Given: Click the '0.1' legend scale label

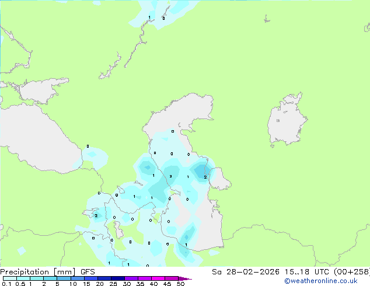Looking at the screenshot, I should click(6, 284).
